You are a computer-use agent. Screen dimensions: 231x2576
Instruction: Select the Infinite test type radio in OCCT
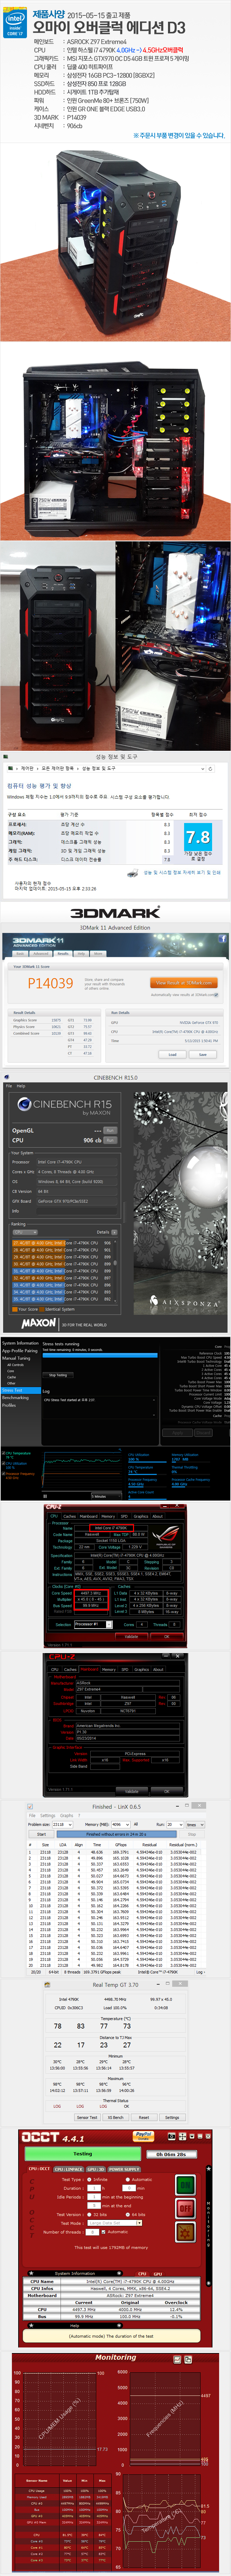tap(89, 2180)
